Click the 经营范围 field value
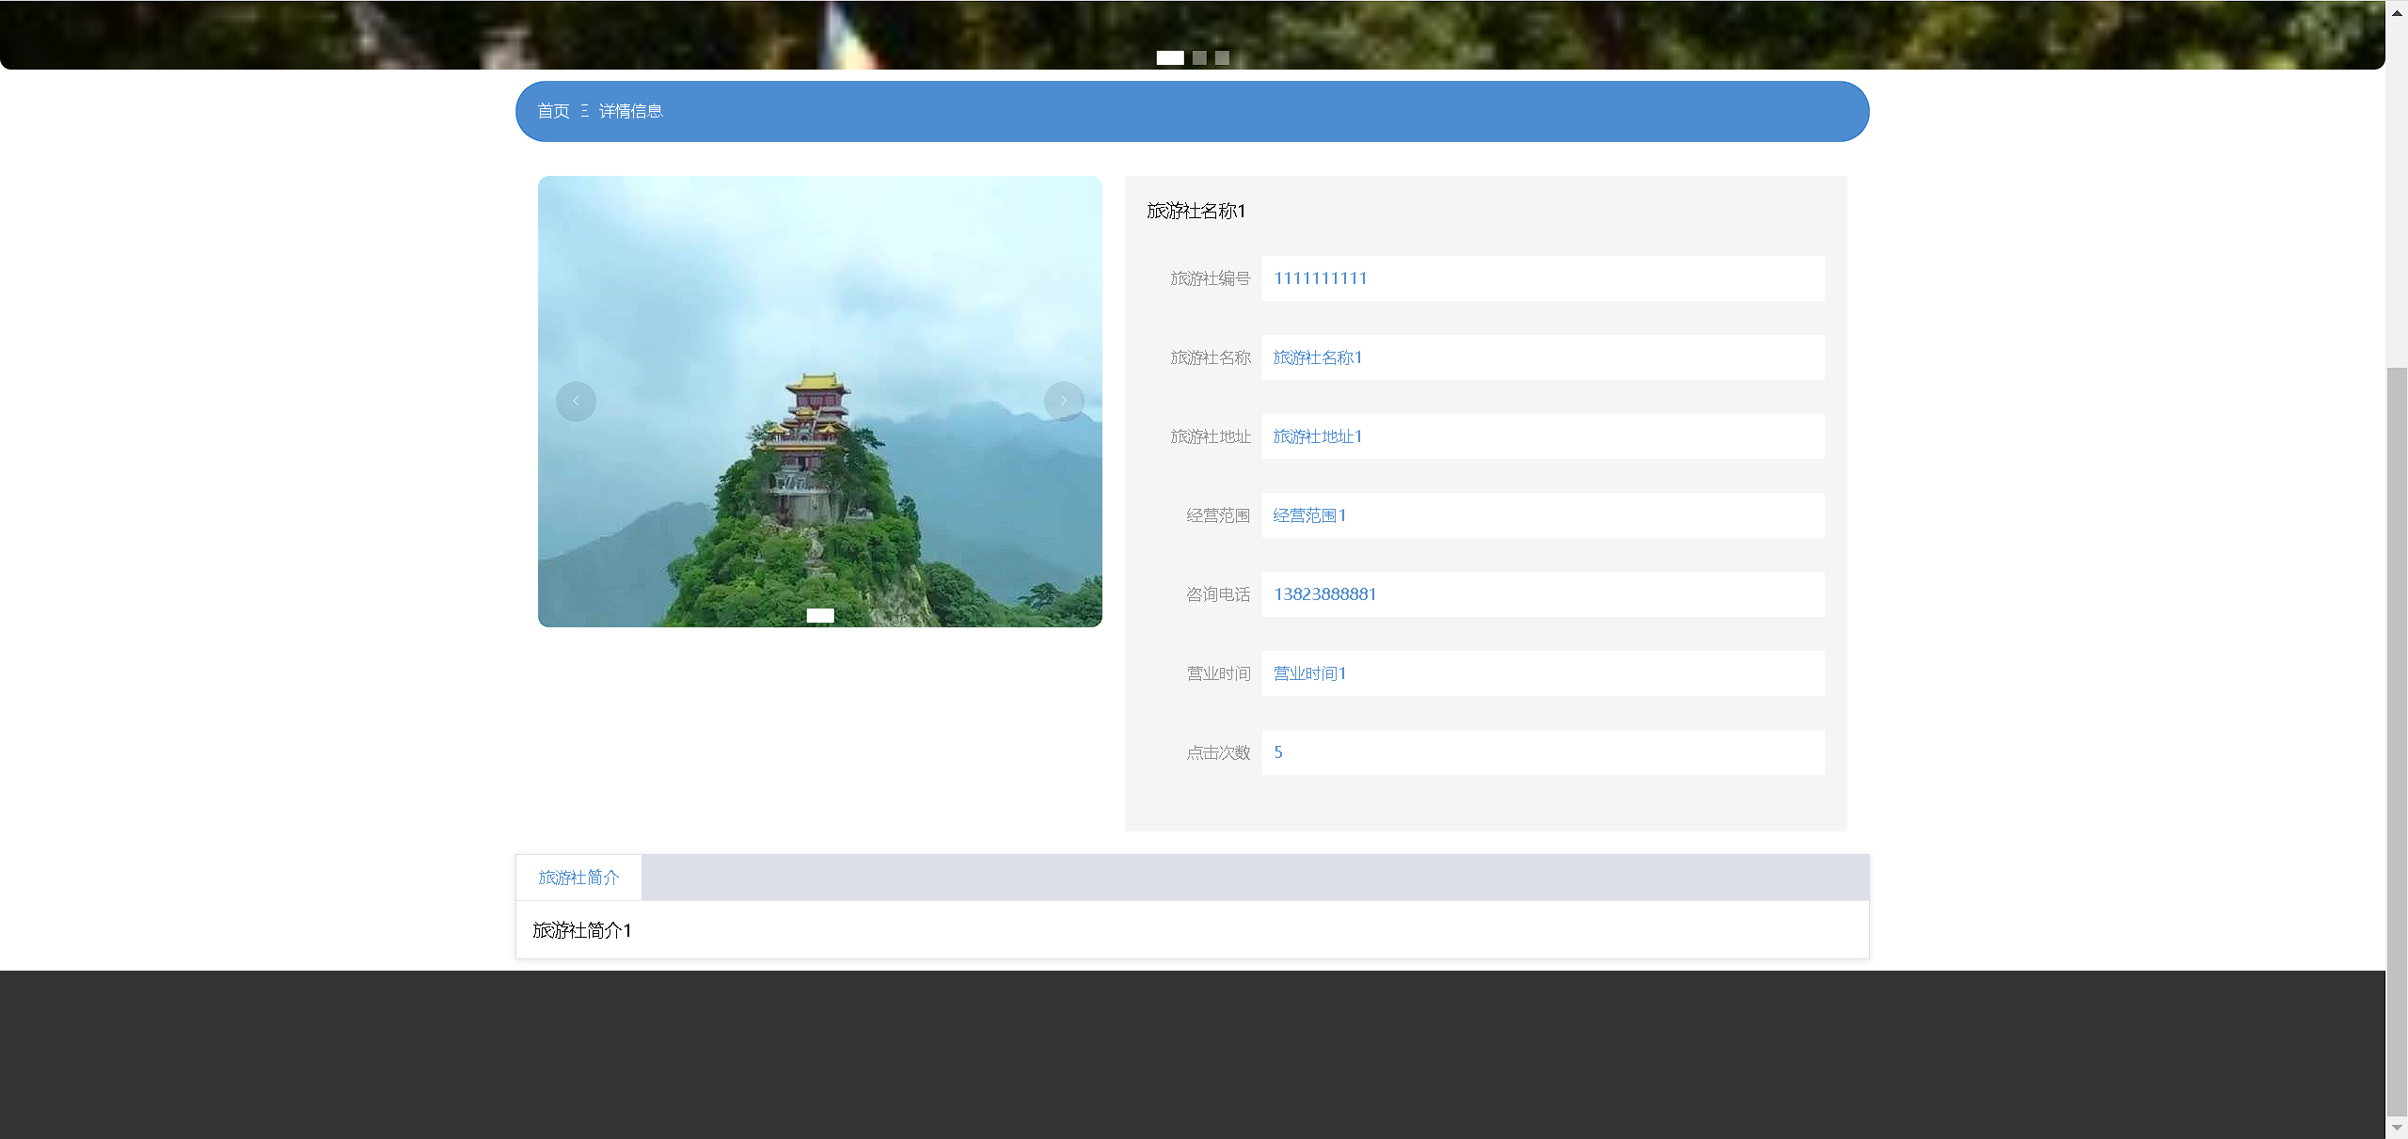Screen dimensions: 2408x1139 (1309, 515)
